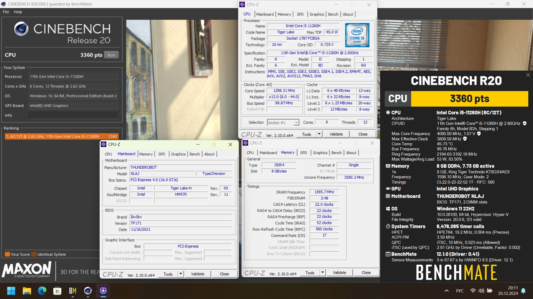This screenshot has height=299, width=533.
Task: Switch to Mainboard tab in top CPU-Z window
Action: [265, 14]
